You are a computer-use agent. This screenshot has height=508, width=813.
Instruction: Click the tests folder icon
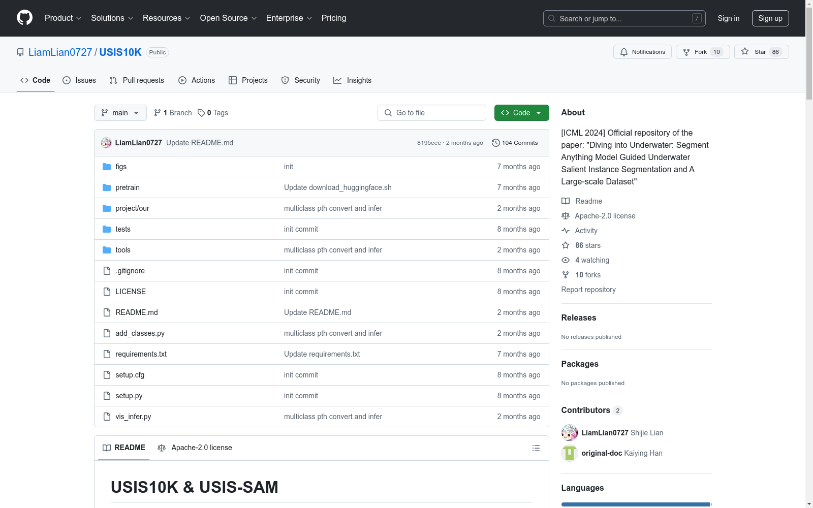tap(107, 229)
